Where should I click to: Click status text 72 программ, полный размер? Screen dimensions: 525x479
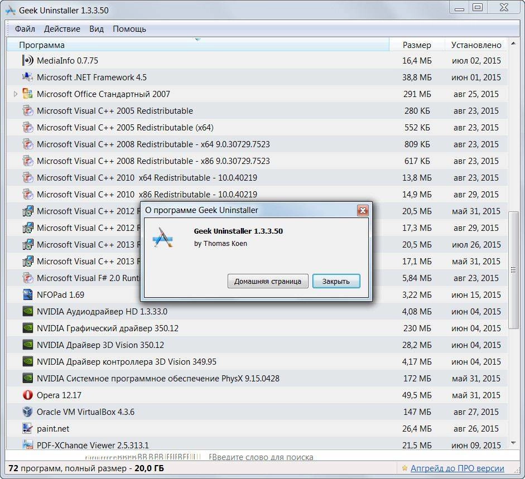click(86, 468)
